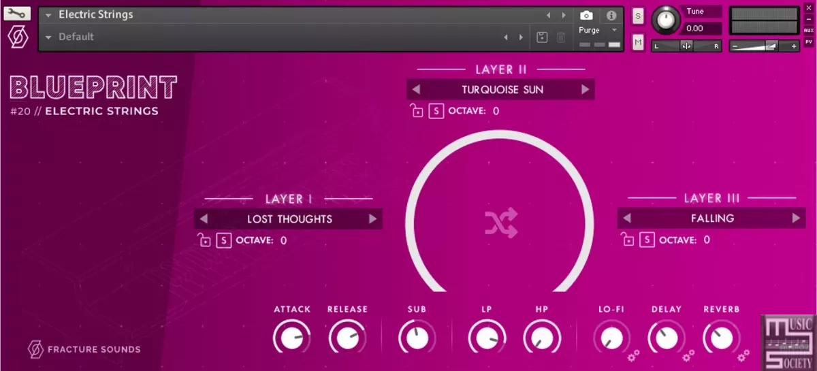The height and width of the screenshot is (371, 817).
Task: Select the next sound for Layer II
Action: coord(585,90)
